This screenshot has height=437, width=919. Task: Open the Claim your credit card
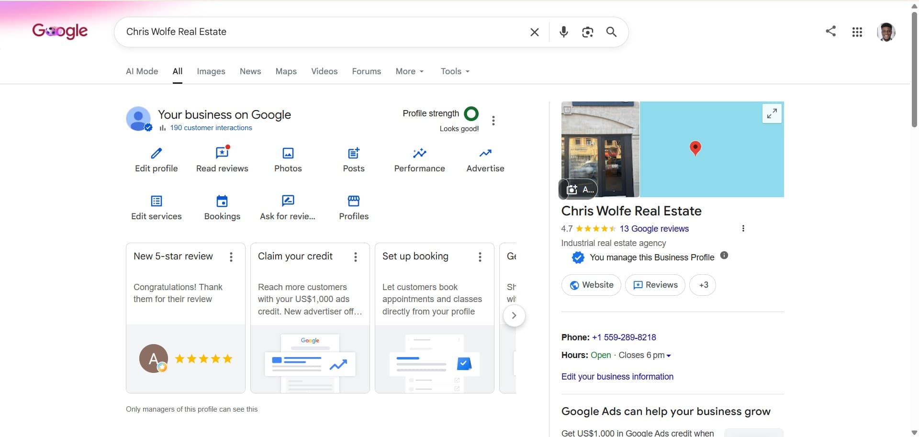pos(310,318)
